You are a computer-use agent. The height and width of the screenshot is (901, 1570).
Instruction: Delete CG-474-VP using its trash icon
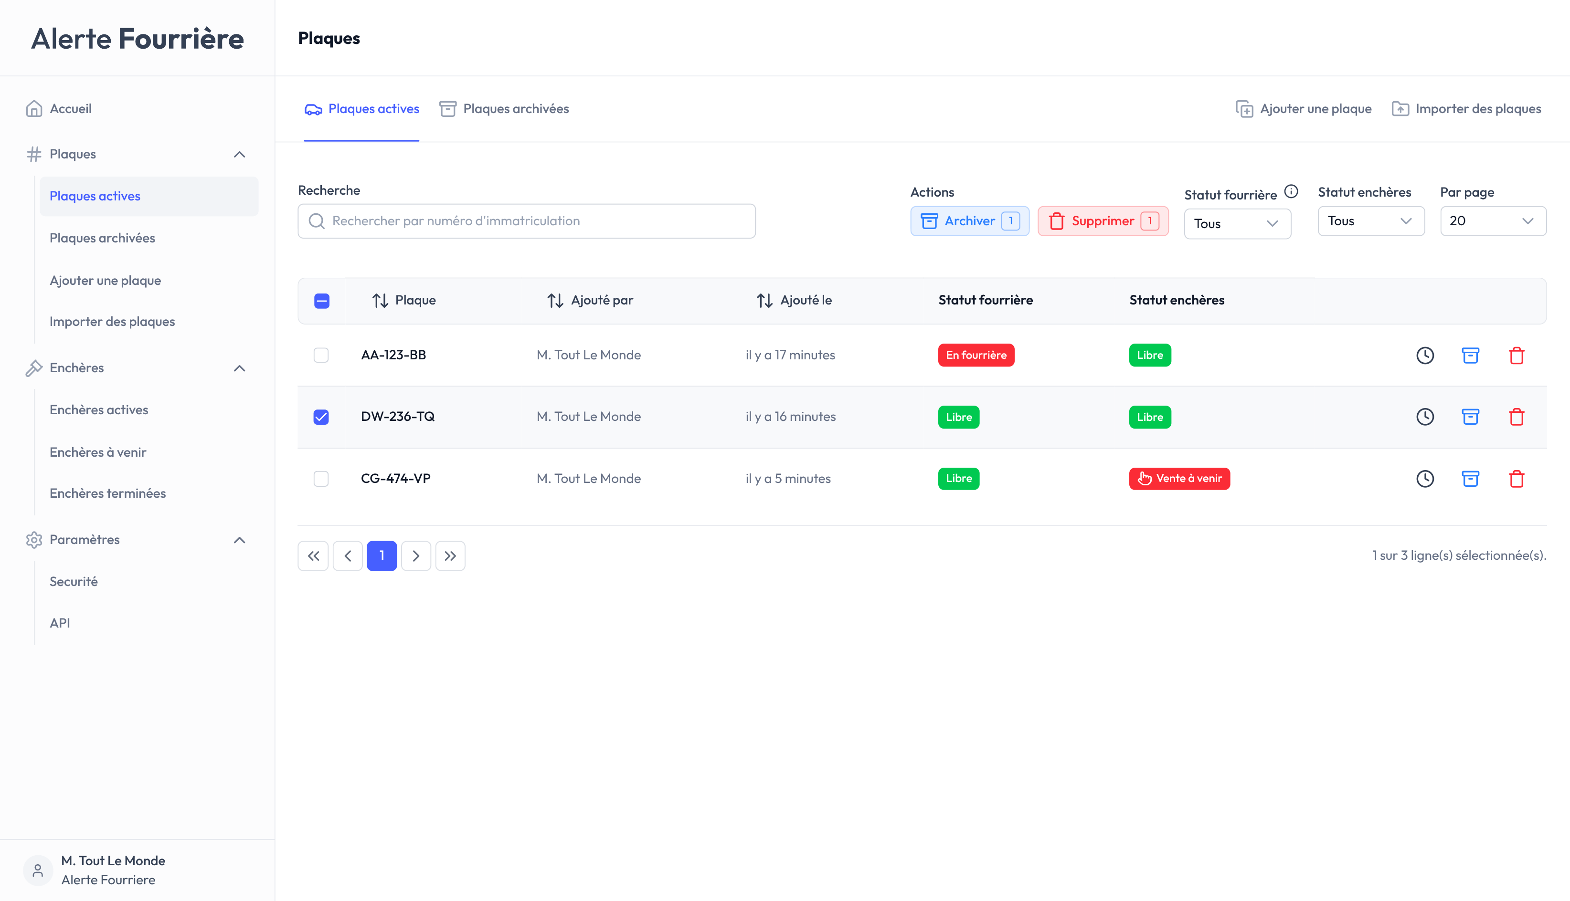pos(1516,478)
